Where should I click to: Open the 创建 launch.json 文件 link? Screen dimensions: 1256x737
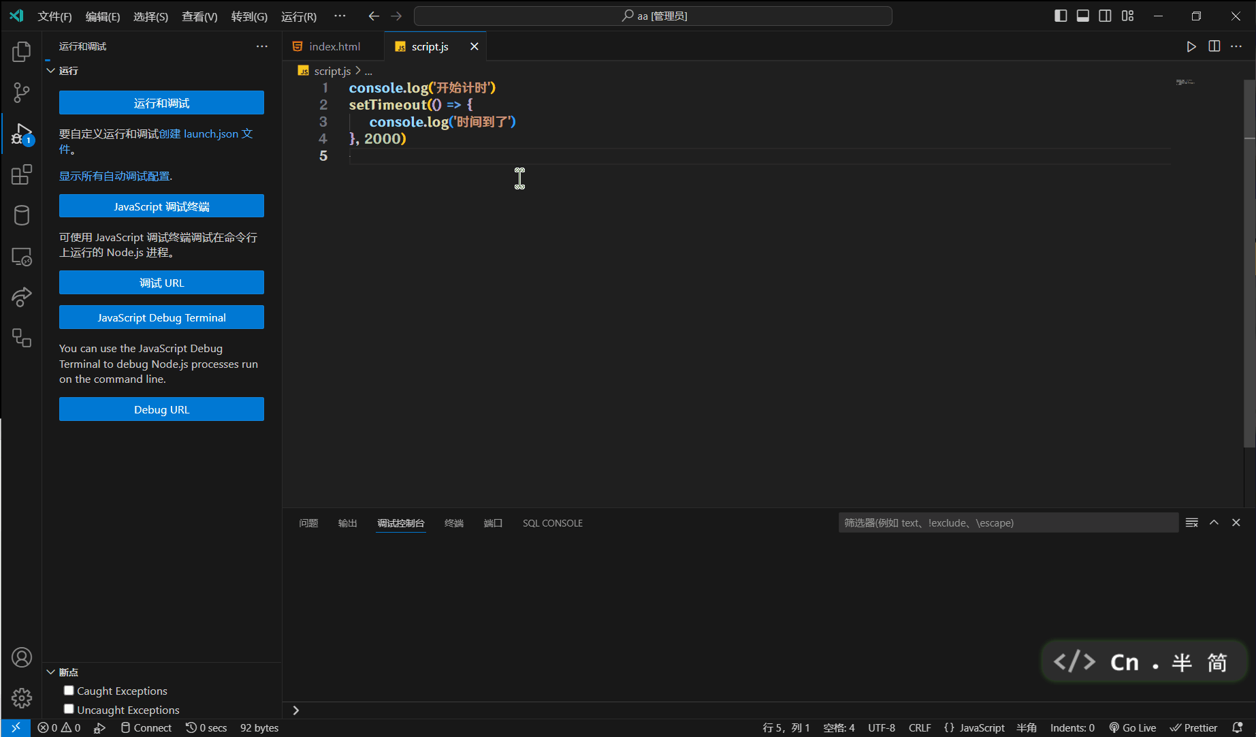(x=206, y=134)
